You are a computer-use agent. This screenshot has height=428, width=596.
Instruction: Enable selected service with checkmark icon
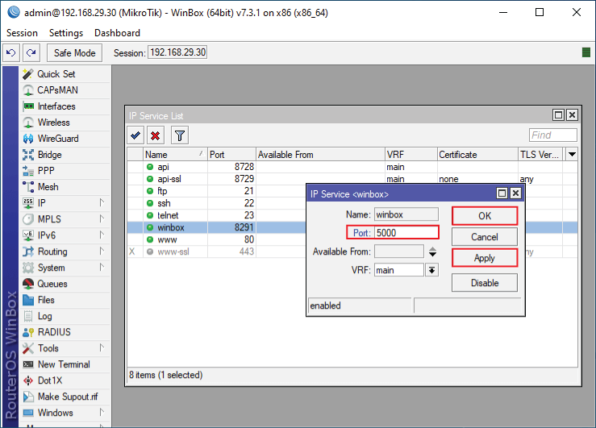click(135, 135)
